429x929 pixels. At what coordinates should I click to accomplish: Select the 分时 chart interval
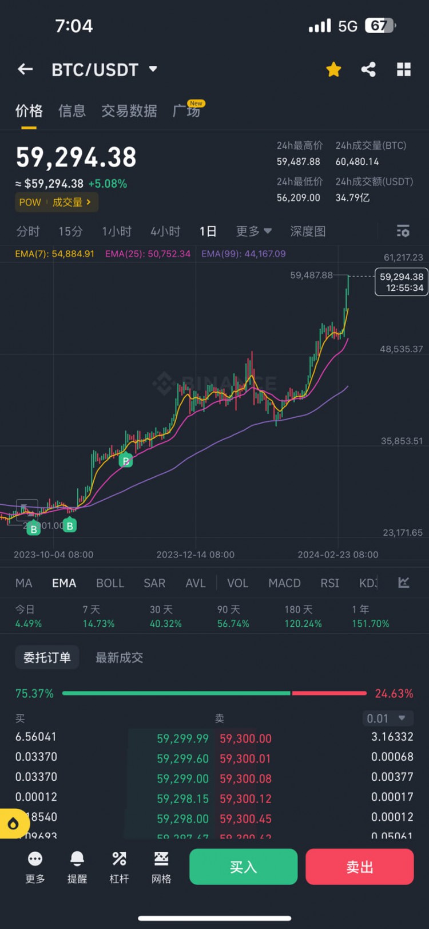tap(28, 231)
